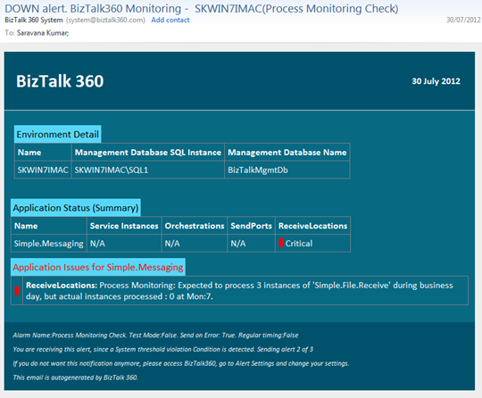The width and height of the screenshot is (482, 398).
Task: Click the Simple.Messaging application name cell
Action: pos(48,244)
